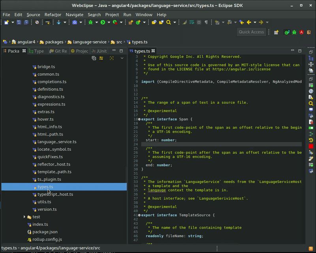Click the Save All toolbar icon

click(x=26, y=22)
